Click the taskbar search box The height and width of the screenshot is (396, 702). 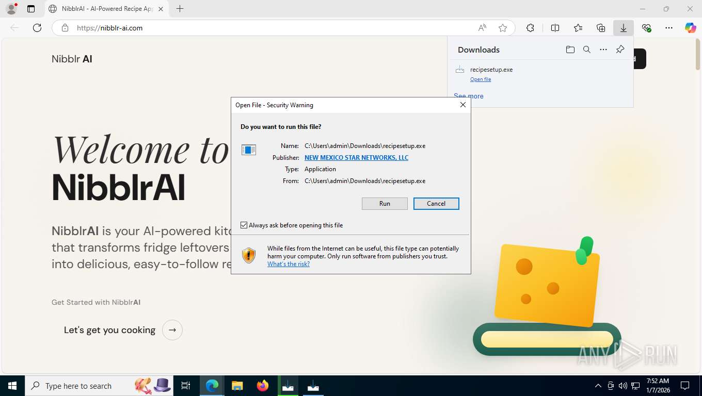[99, 386]
